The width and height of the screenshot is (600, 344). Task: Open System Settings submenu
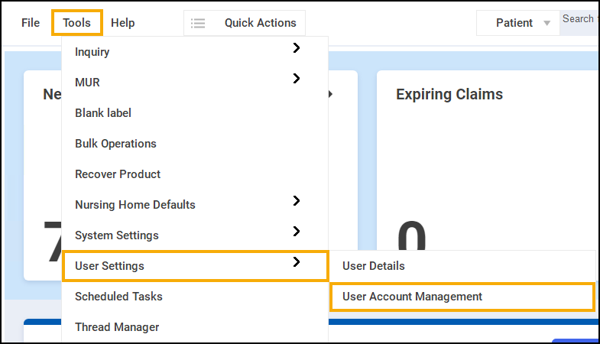pos(116,235)
